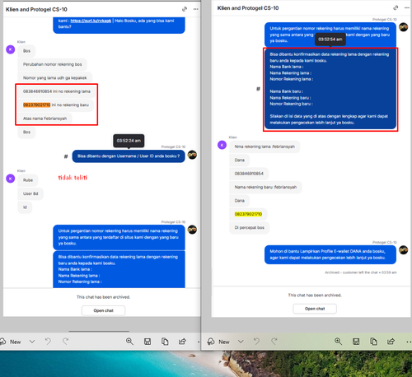
Task: Click redo icon in right toolbar
Action: pos(274,342)
